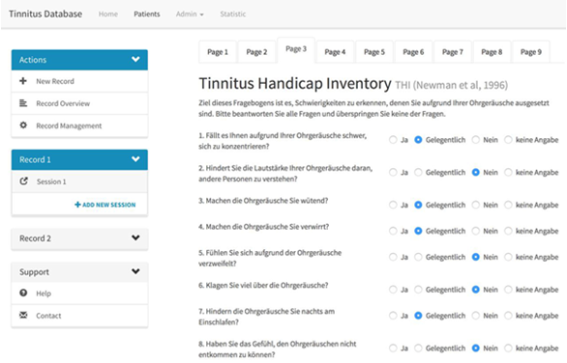The width and height of the screenshot is (567, 363).
Task: Go to Home in the navbar
Action: pos(108,14)
